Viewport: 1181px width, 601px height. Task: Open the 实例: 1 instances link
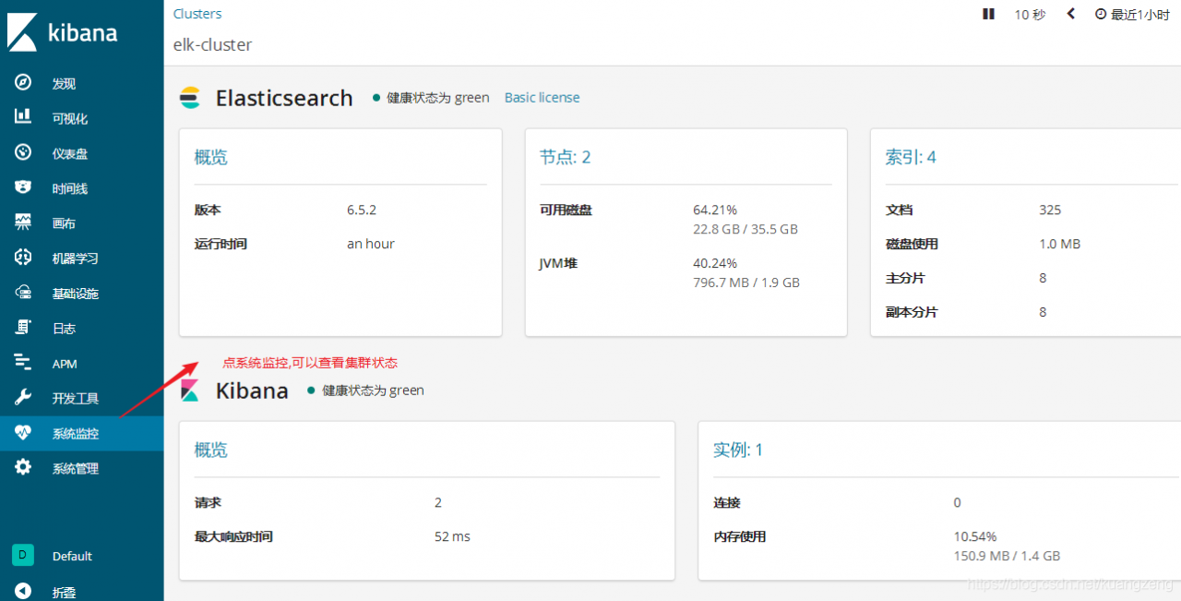(x=738, y=450)
